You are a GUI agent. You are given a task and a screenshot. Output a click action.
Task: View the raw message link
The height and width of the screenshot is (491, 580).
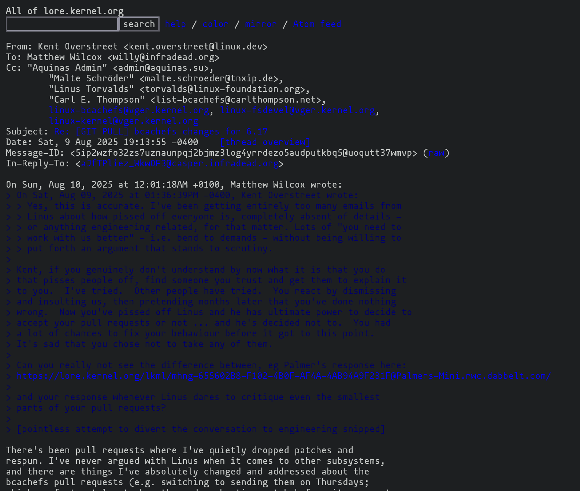pyautogui.click(x=436, y=153)
